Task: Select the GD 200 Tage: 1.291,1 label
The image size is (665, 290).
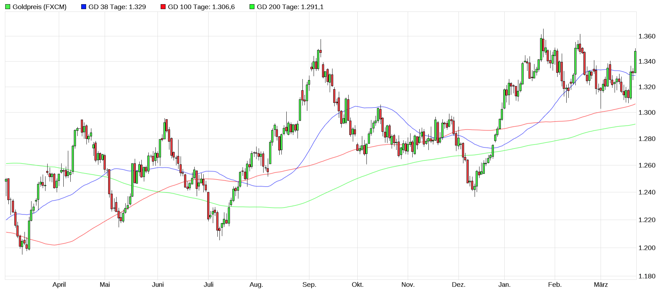Action: [x=290, y=7]
